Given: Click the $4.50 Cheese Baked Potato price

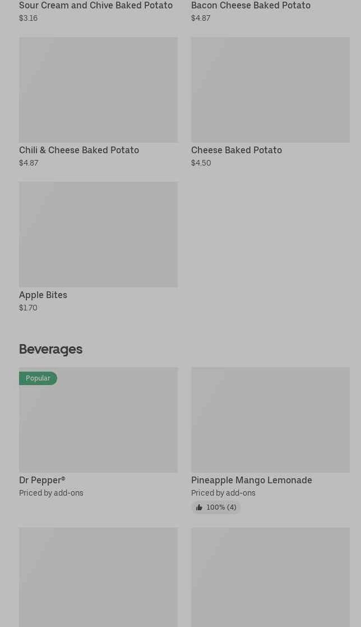Looking at the screenshot, I should pyautogui.click(x=201, y=163).
